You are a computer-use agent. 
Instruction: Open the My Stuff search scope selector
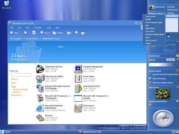tap(171, 60)
